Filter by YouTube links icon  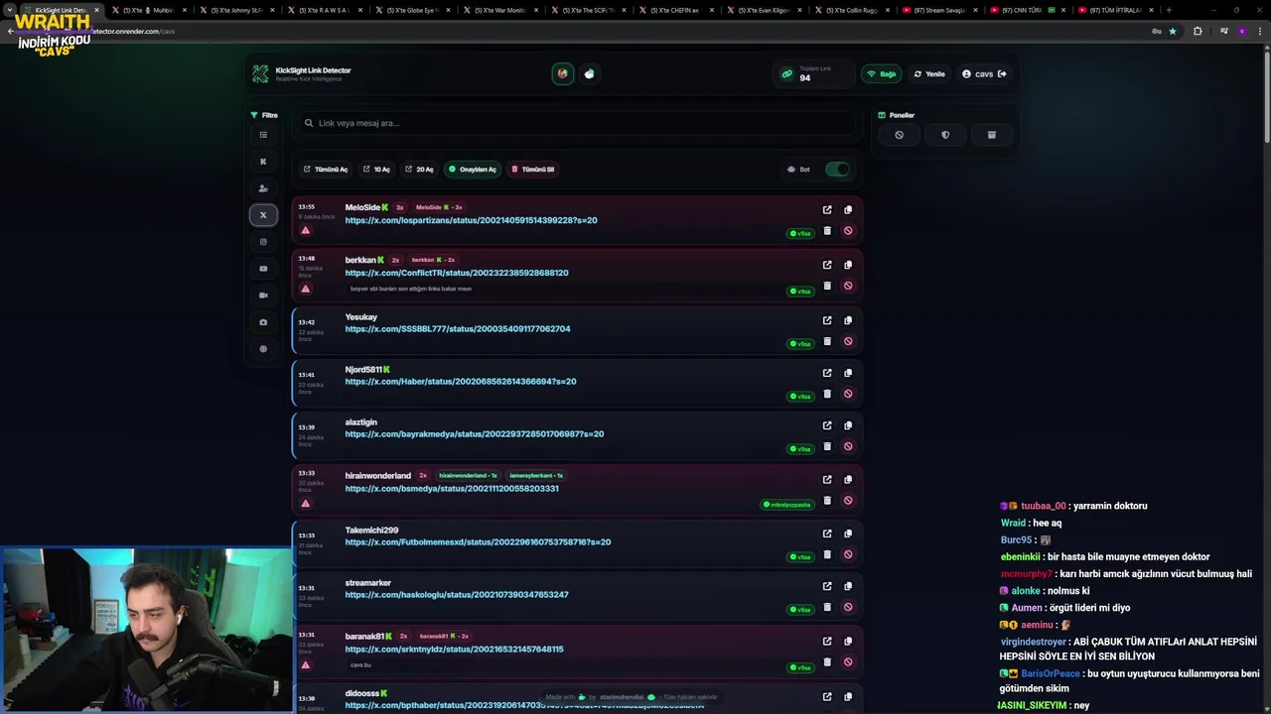263,269
